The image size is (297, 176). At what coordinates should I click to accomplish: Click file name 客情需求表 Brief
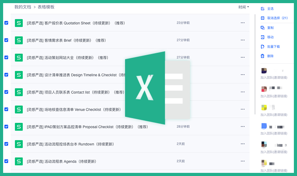[66, 40]
